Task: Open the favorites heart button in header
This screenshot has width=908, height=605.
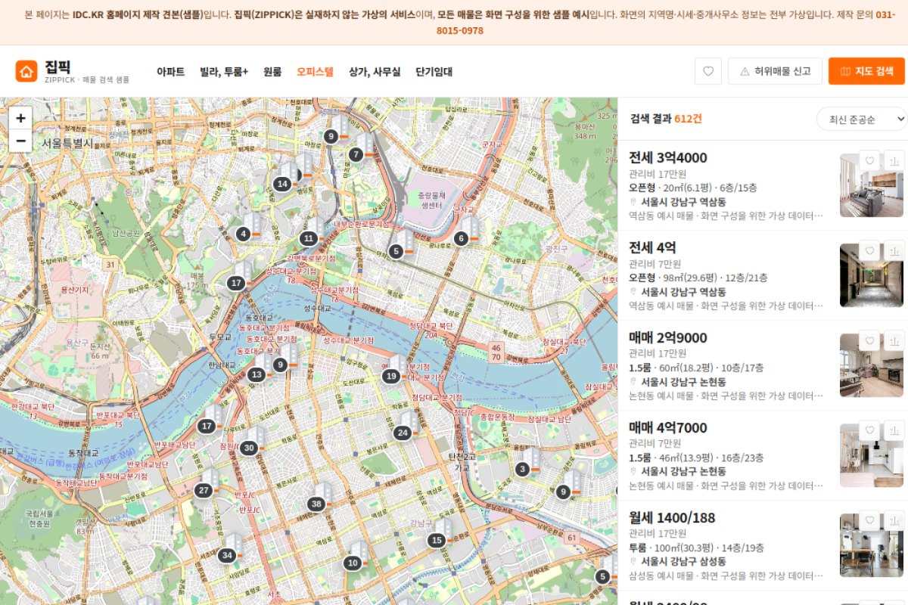Action: [707, 71]
